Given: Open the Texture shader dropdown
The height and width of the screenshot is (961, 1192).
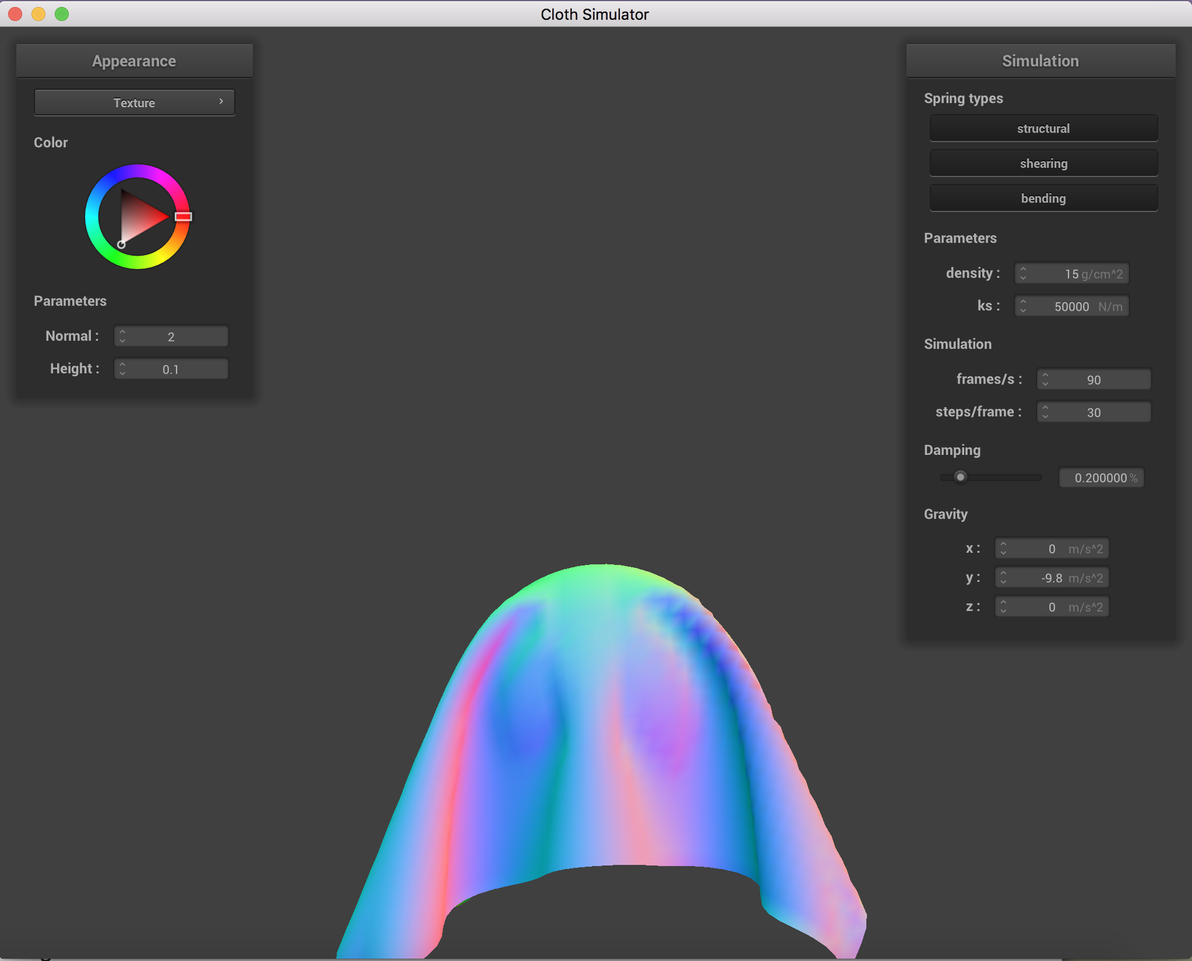Looking at the screenshot, I should [134, 103].
